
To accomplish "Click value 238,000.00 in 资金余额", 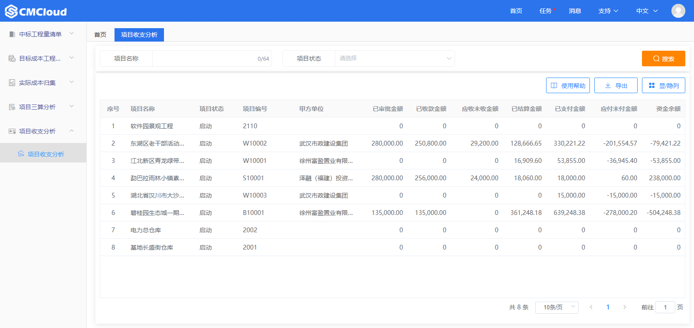I will point(665,178).
